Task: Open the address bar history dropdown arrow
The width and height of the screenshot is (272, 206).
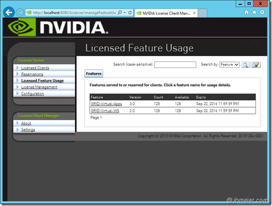Action: 125,13
